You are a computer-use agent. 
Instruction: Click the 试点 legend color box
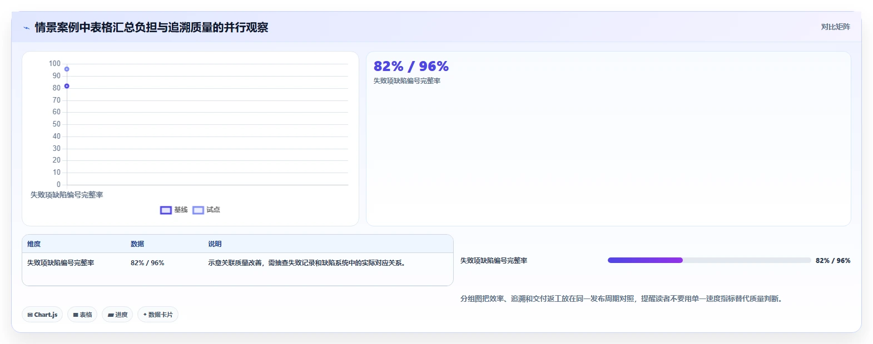click(x=199, y=210)
